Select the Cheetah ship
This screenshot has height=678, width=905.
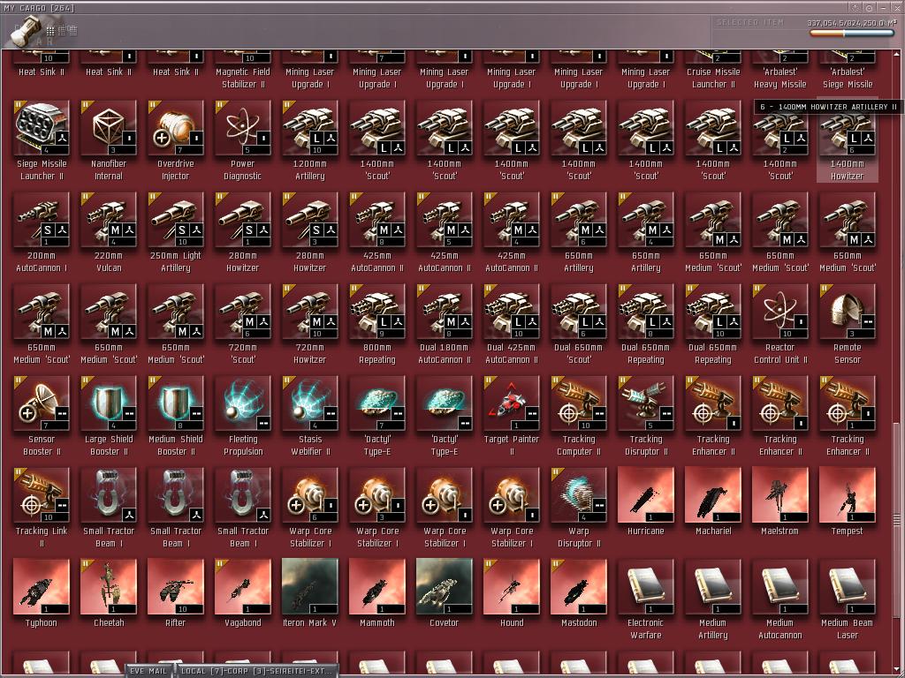(109, 594)
